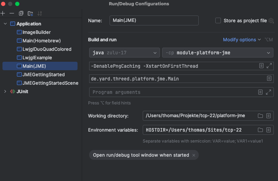Screen dimensions: 278x181
Task: Expand the VM options field editor
Action: [269, 66]
